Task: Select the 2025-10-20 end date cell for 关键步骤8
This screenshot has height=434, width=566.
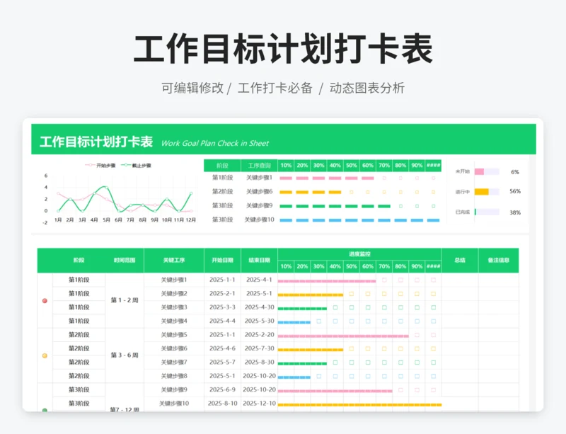Action: (x=259, y=376)
